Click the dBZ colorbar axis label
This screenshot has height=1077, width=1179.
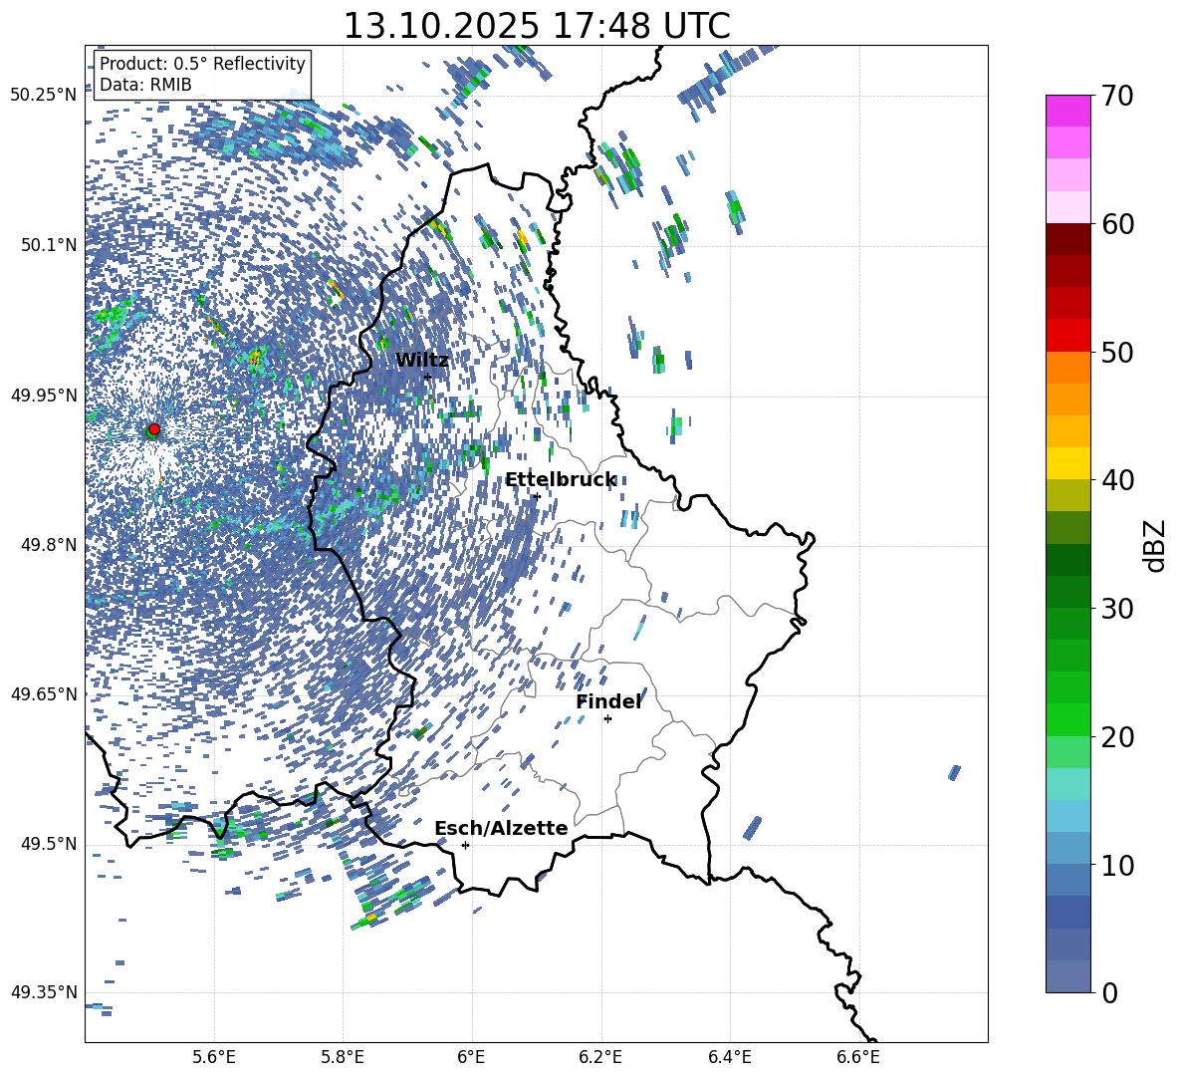[1156, 545]
